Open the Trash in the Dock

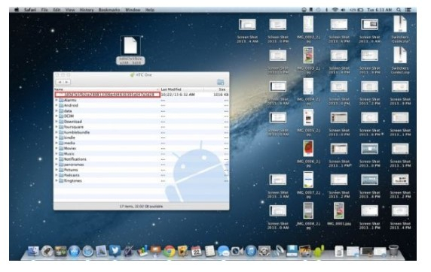click(x=393, y=250)
